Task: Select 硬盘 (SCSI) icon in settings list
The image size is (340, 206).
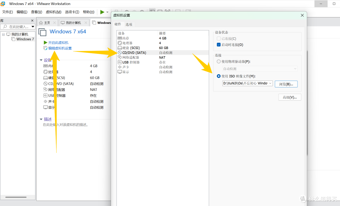Action: 120,48
